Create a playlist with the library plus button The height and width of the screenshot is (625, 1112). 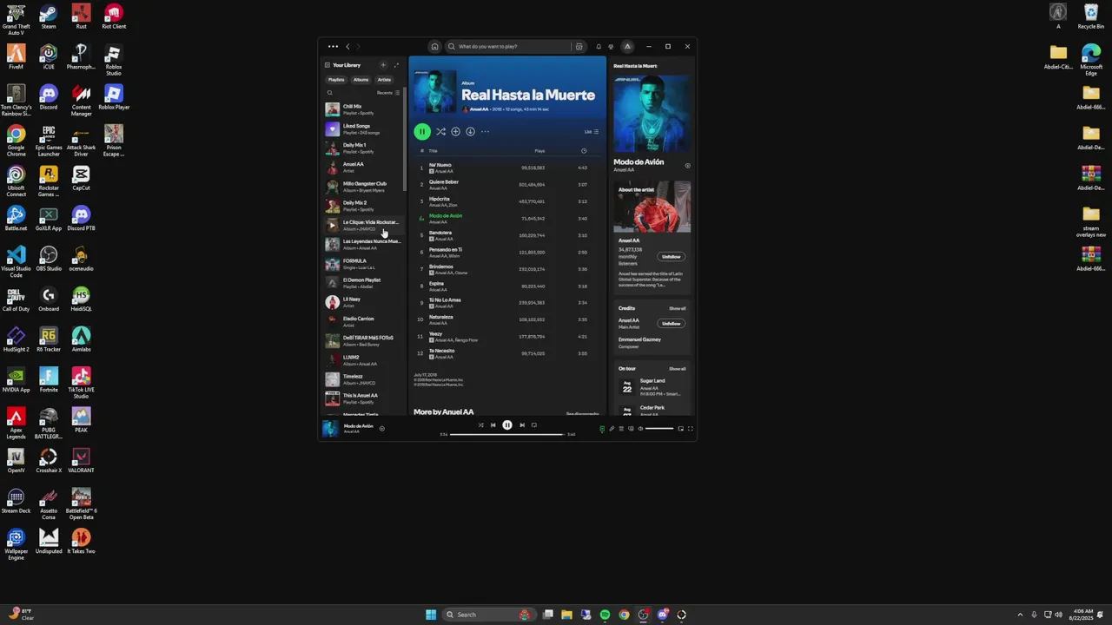point(383,65)
